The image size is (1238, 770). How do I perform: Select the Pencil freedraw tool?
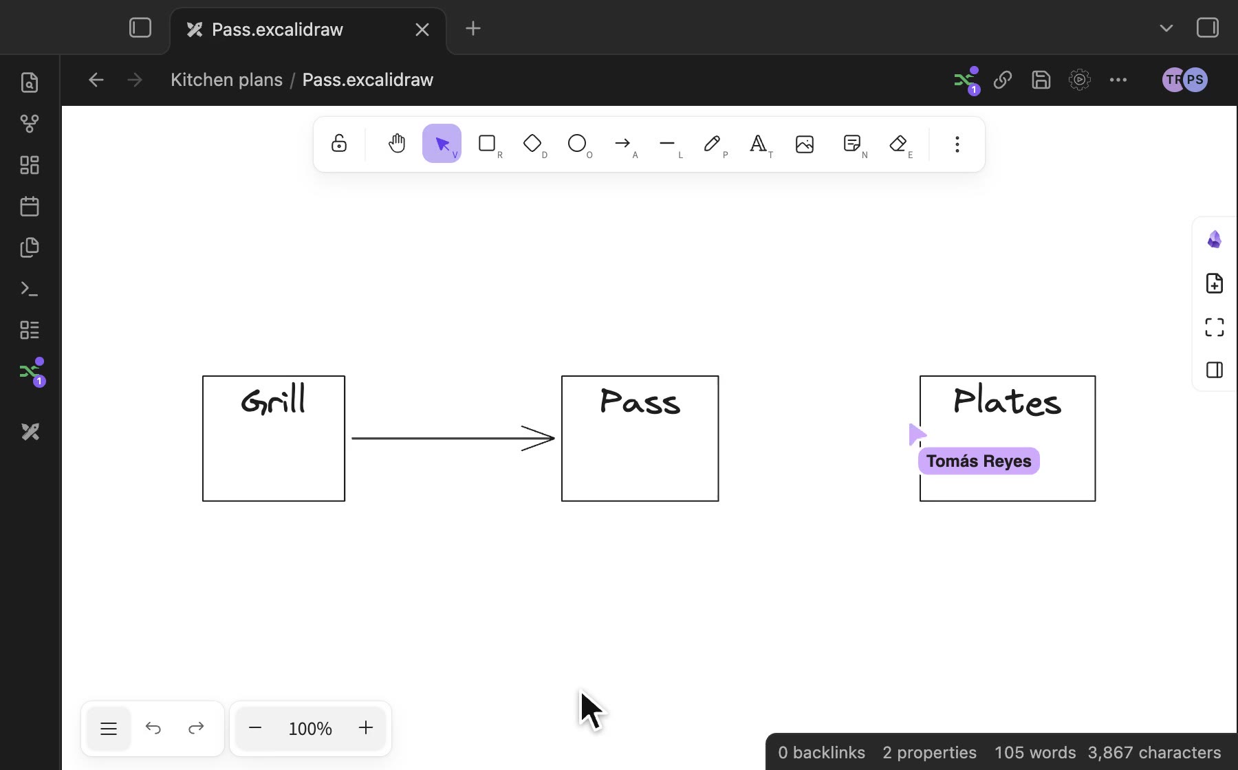713,144
